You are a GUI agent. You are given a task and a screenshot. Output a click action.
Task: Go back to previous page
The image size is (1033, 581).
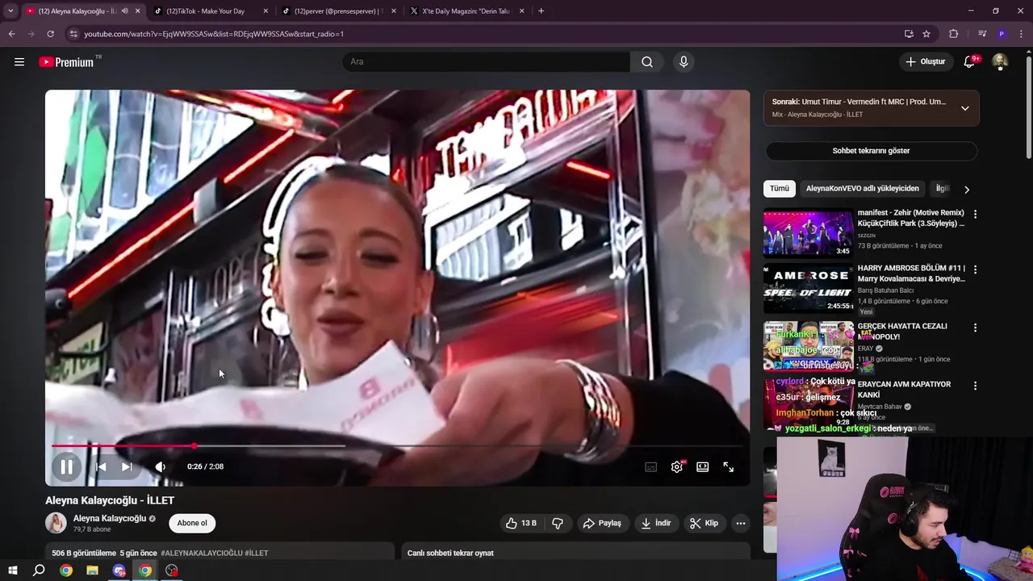(11, 34)
